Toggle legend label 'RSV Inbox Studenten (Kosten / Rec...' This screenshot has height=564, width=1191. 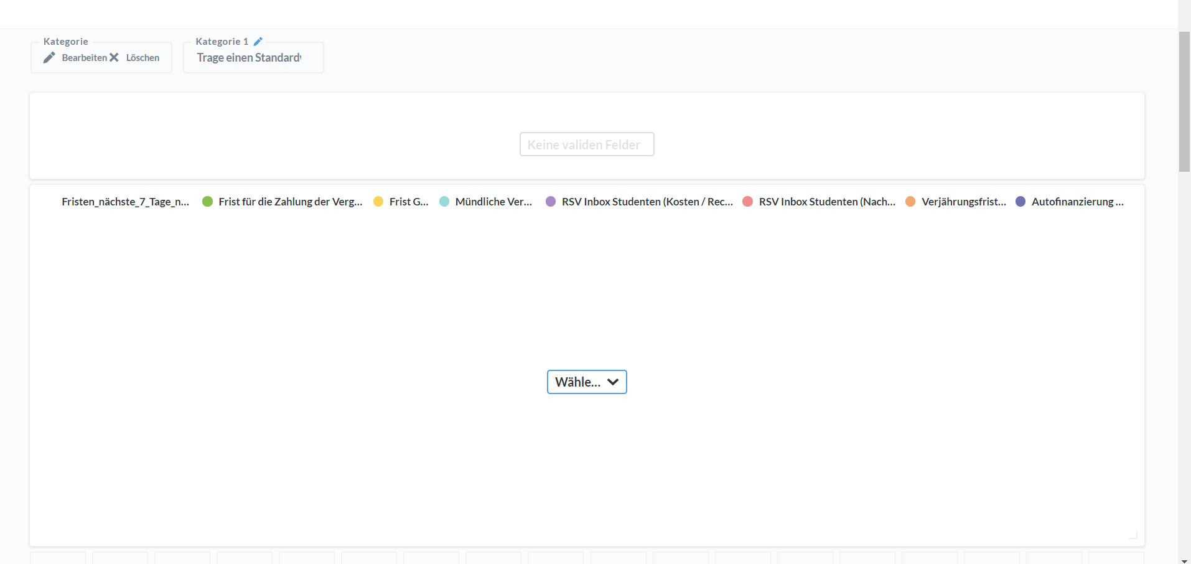point(647,202)
